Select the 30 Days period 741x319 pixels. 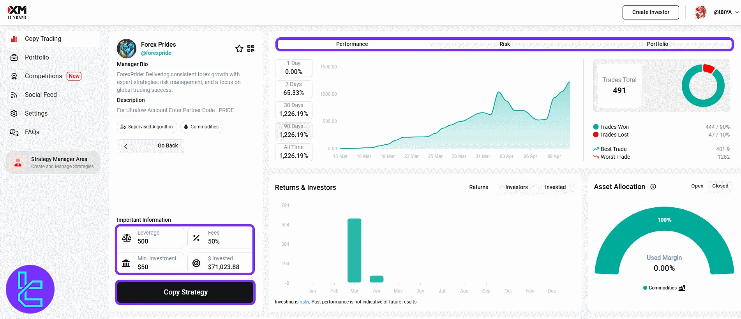[293, 110]
